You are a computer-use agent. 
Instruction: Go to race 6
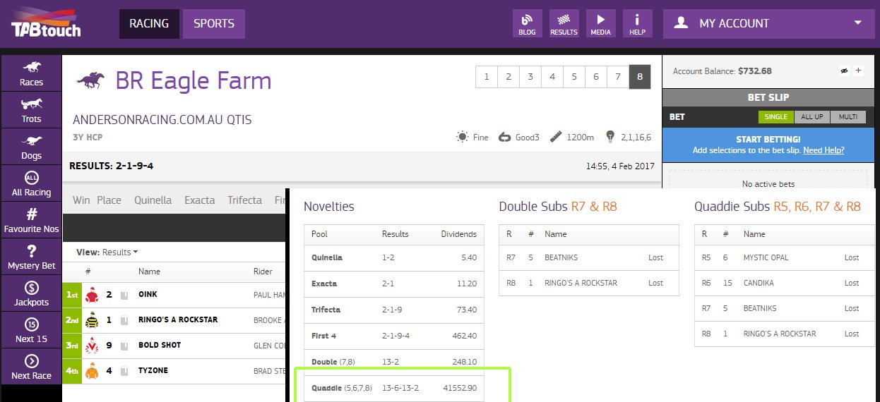(596, 77)
